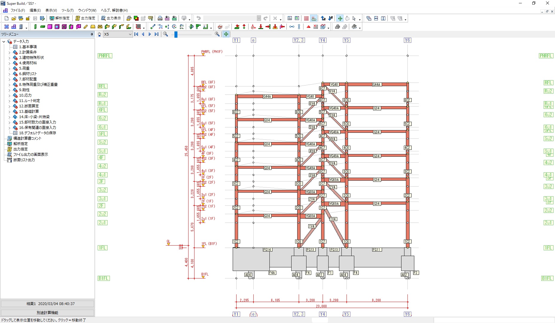Viewport: 555px width, 323px height.
Task: Click the green column member tool icon
Action: pos(36,27)
